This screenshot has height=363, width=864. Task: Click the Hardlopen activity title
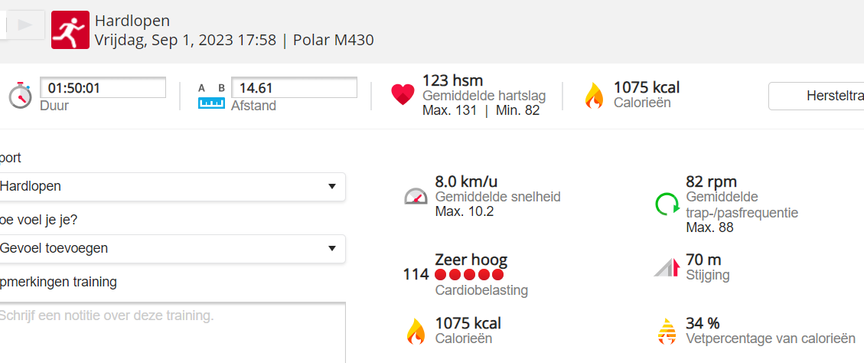(132, 21)
